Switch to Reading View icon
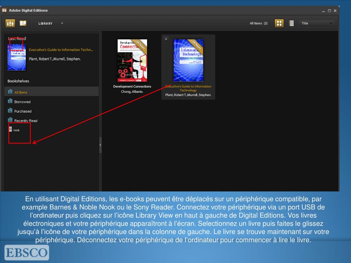The image size is (351, 263). tap(23, 23)
